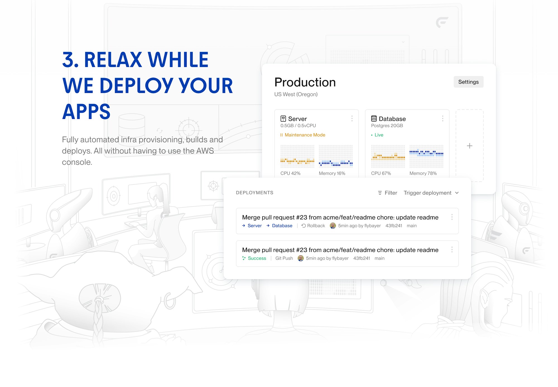Screen dimensions: 558x387
Task: Open the second Merge pull request #23 title
Action: click(x=340, y=250)
